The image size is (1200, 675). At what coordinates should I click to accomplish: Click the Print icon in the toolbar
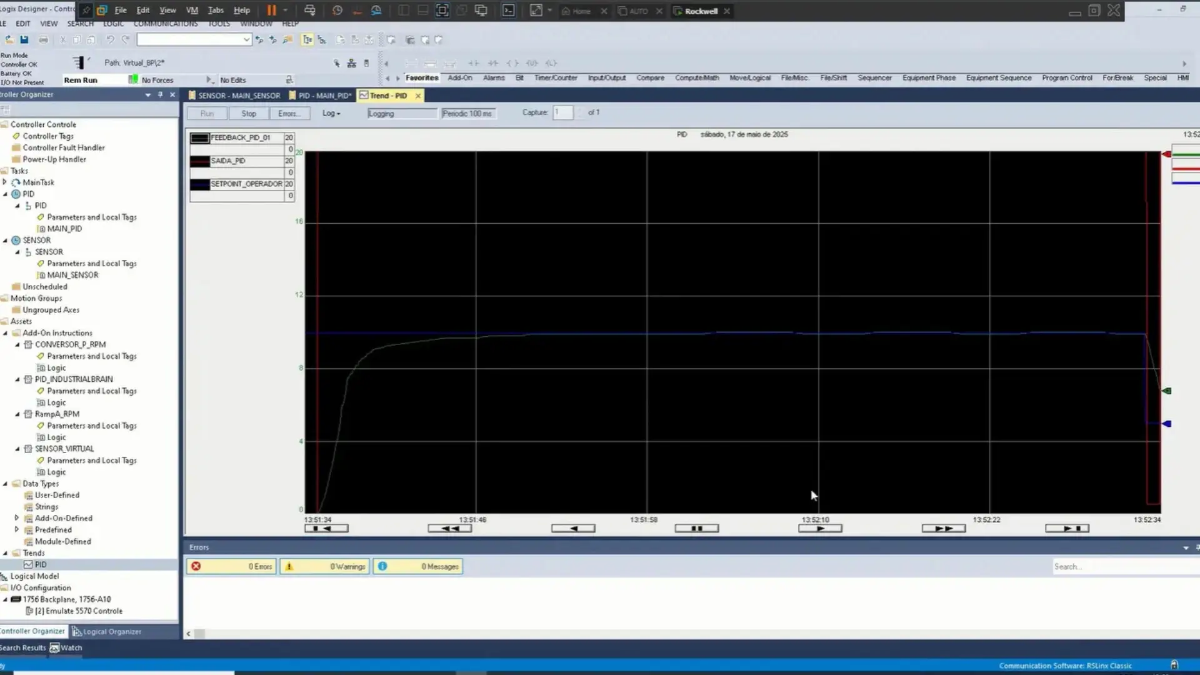[43, 40]
